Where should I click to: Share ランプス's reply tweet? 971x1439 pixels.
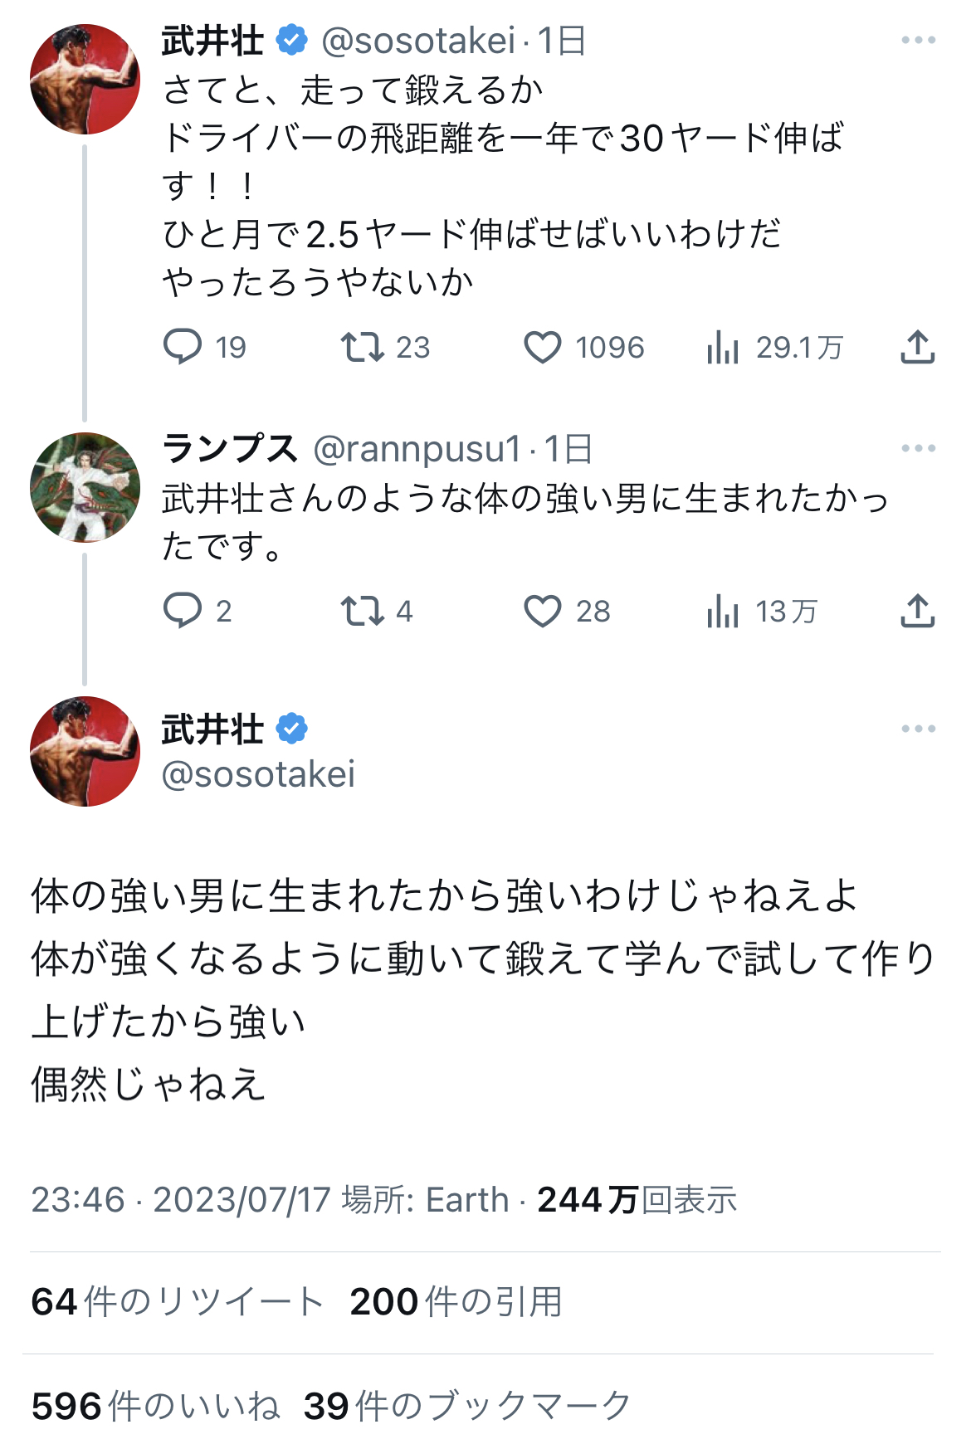pyautogui.click(x=917, y=611)
